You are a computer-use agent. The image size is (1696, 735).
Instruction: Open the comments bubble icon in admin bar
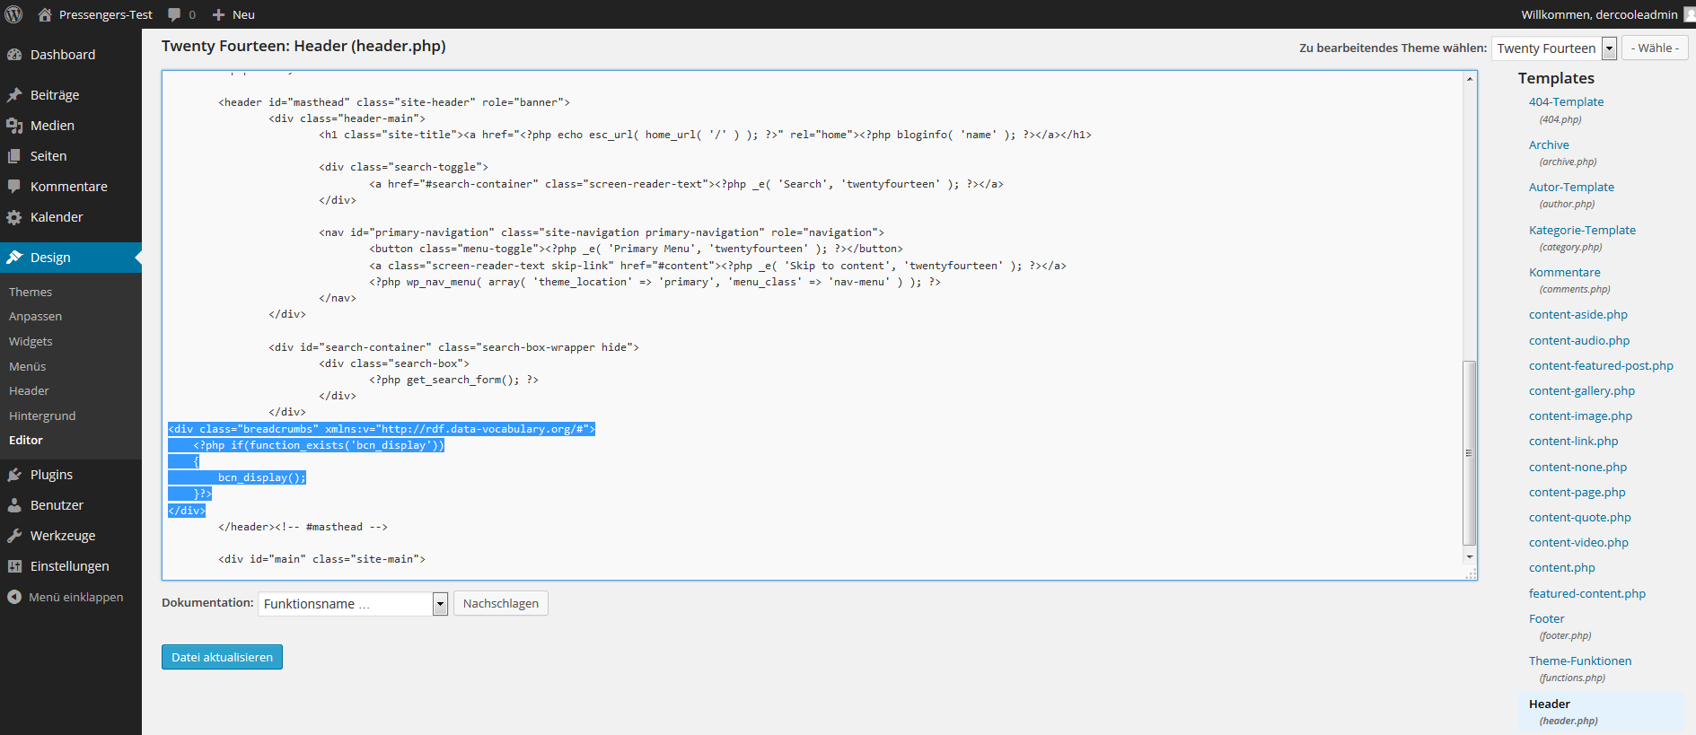point(174,14)
